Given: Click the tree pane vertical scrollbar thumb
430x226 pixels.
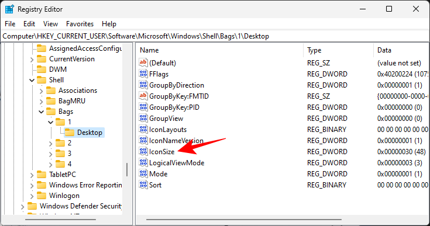Looking at the screenshot, I should coord(127,169).
